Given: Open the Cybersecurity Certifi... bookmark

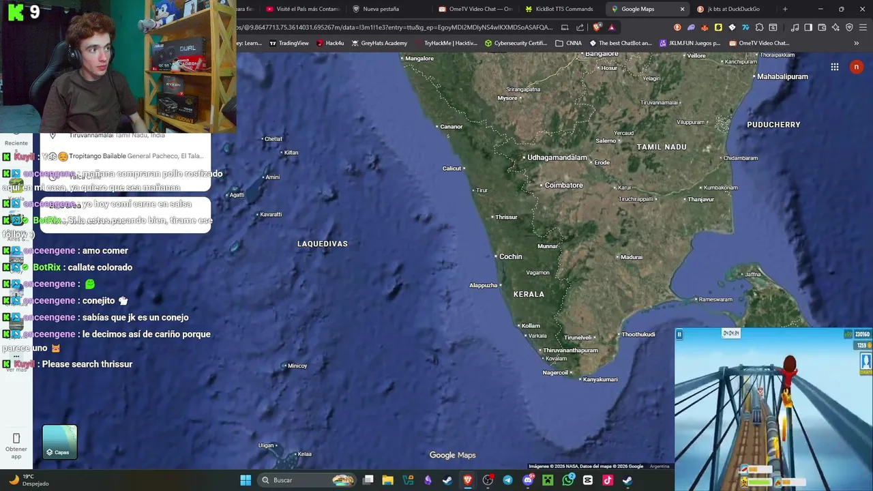Looking at the screenshot, I should tap(516, 43).
